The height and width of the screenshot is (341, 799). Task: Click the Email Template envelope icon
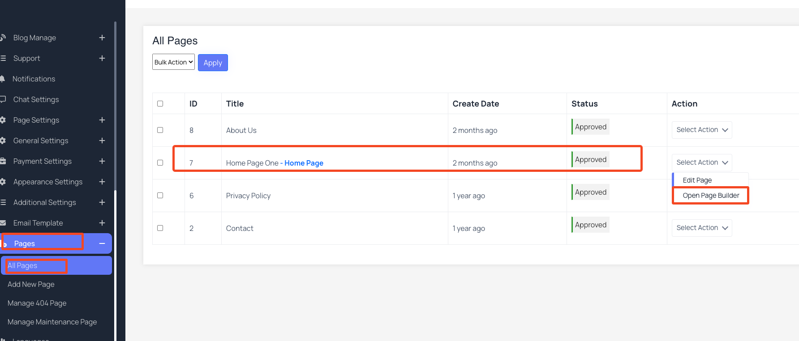[x=2, y=223]
